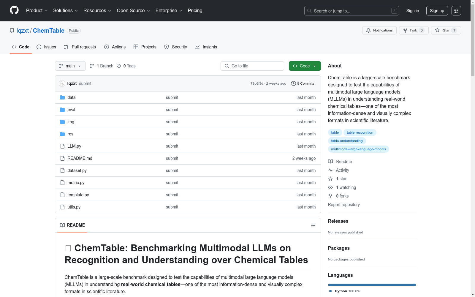
Task: Click the multimodal-large-language-models topic tag
Action: 358,149
